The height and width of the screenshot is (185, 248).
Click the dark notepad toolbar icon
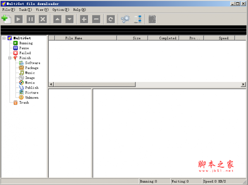click(x=152, y=19)
